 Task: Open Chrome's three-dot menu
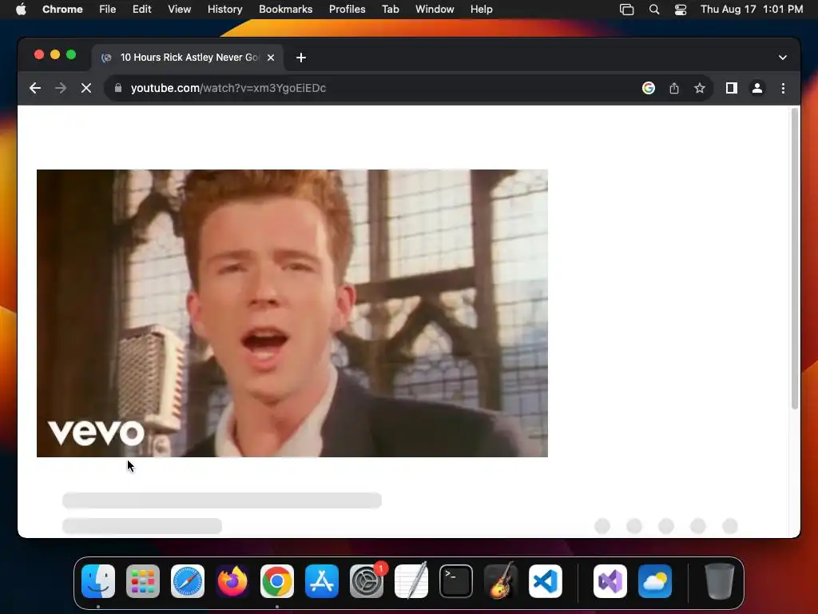coord(783,88)
